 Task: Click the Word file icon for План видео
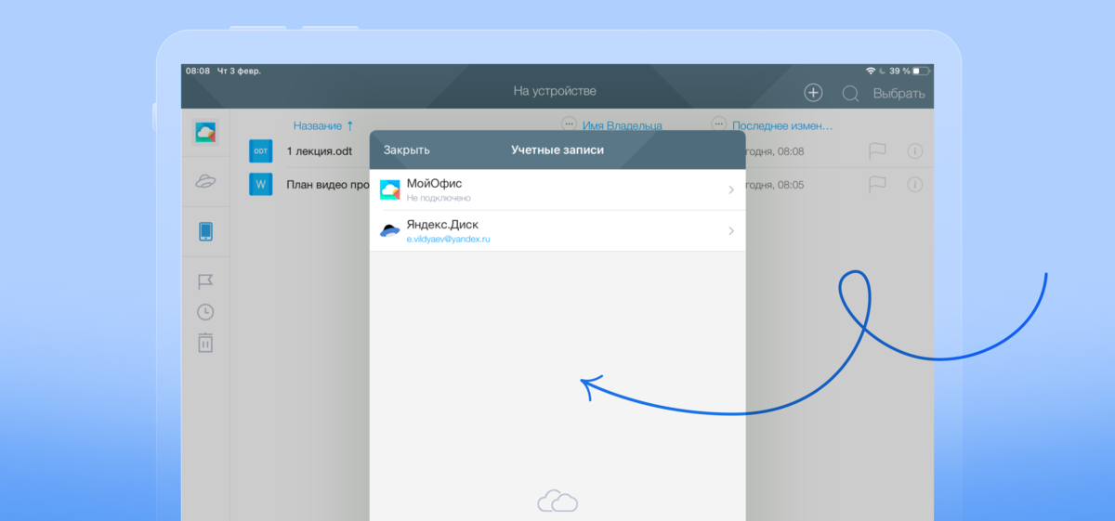260,184
